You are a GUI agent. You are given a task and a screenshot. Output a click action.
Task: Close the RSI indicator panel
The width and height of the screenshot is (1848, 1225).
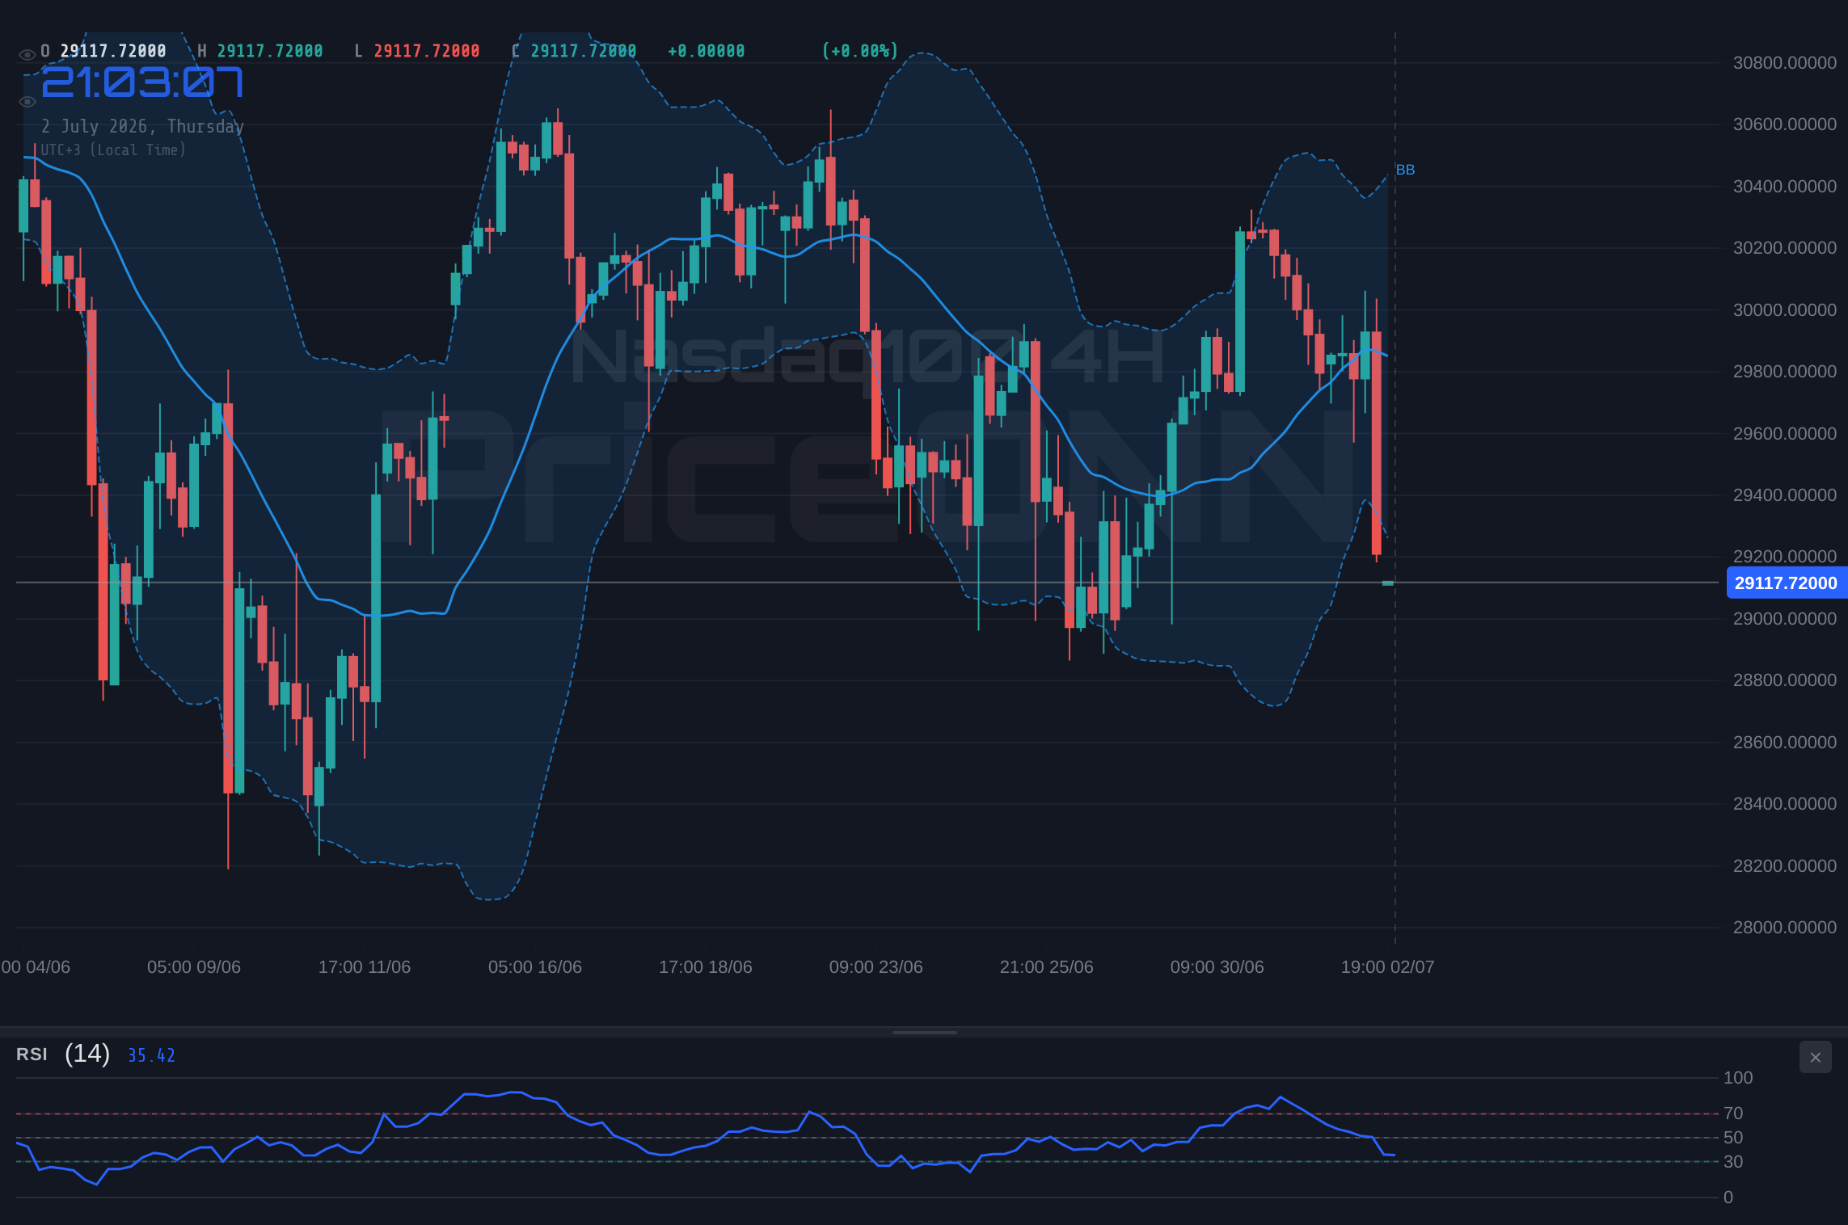1815,1057
